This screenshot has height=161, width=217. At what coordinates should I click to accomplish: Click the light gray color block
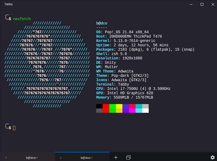point(145,106)
